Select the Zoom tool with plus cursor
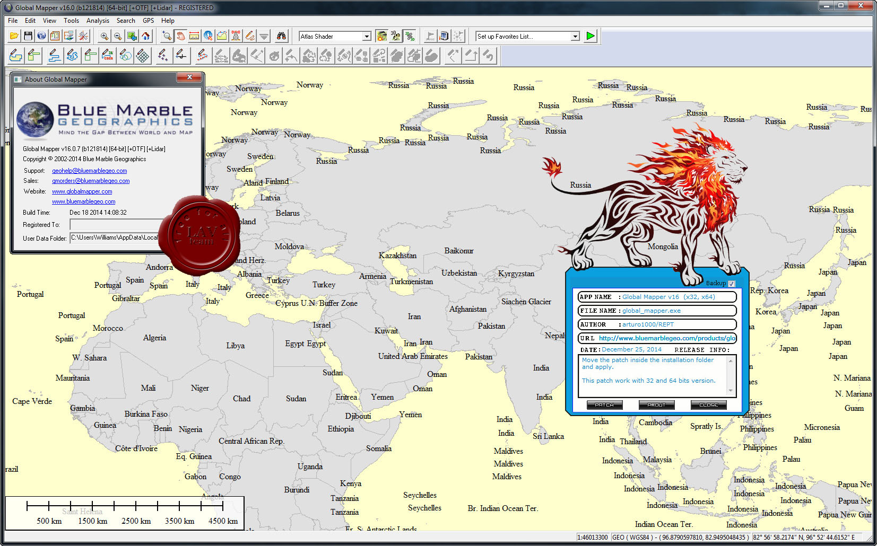877x546 pixels. tap(167, 36)
